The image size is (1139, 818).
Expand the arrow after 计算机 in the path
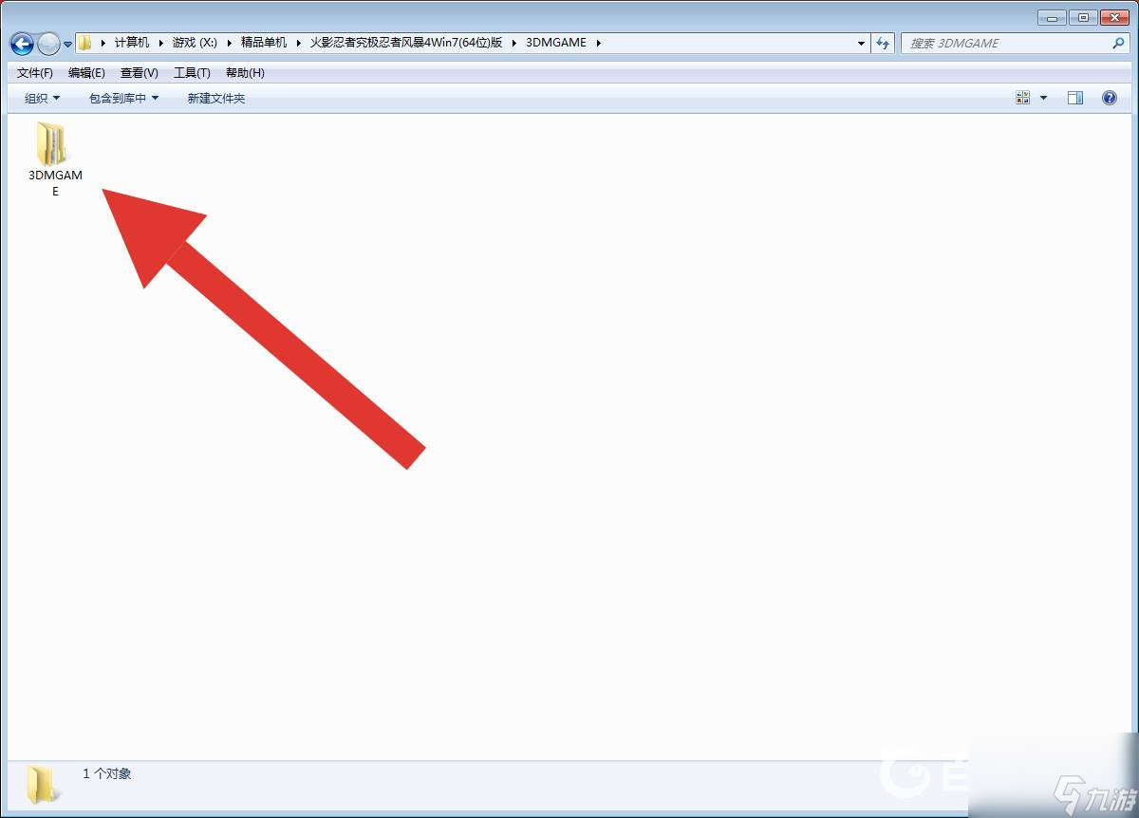click(x=160, y=43)
